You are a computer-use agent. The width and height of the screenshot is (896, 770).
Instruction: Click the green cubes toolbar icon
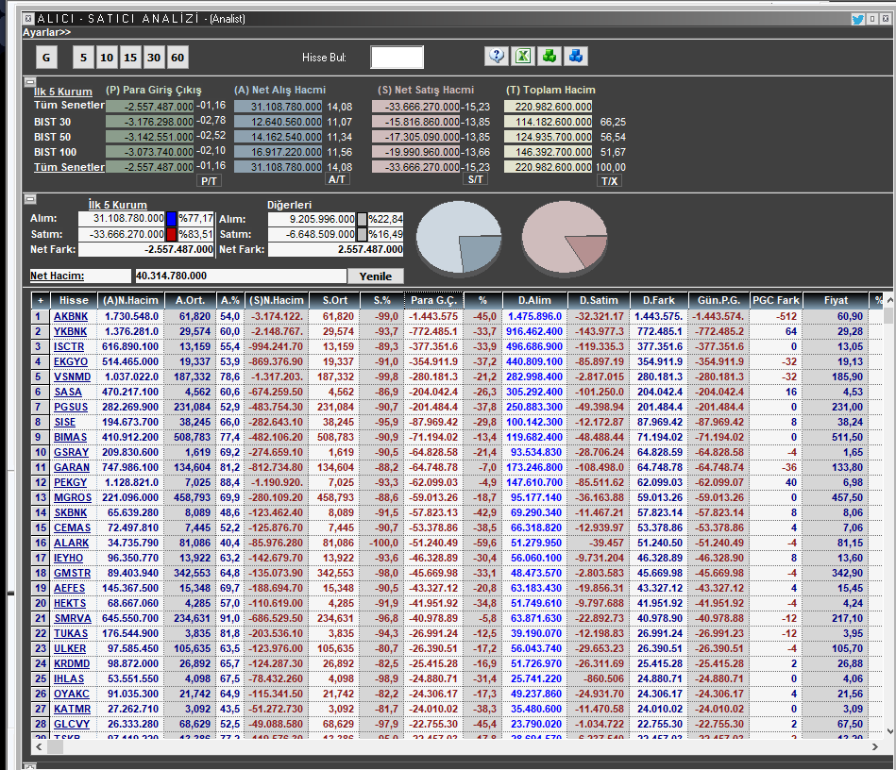549,56
